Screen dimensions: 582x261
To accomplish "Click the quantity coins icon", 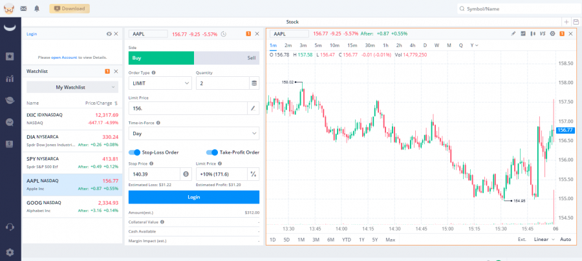I will pyautogui.click(x=253, y=83).
